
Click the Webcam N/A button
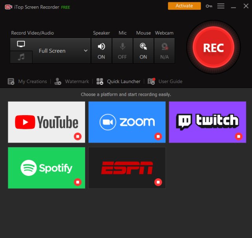coord(165,51)
